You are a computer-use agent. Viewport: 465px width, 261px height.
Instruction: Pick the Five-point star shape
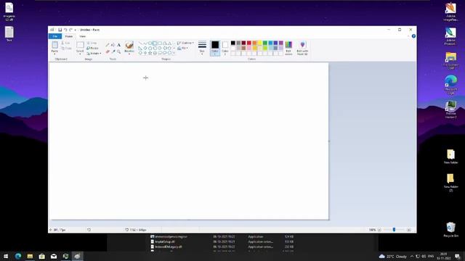pyautogui.click(x=150, y=53)
